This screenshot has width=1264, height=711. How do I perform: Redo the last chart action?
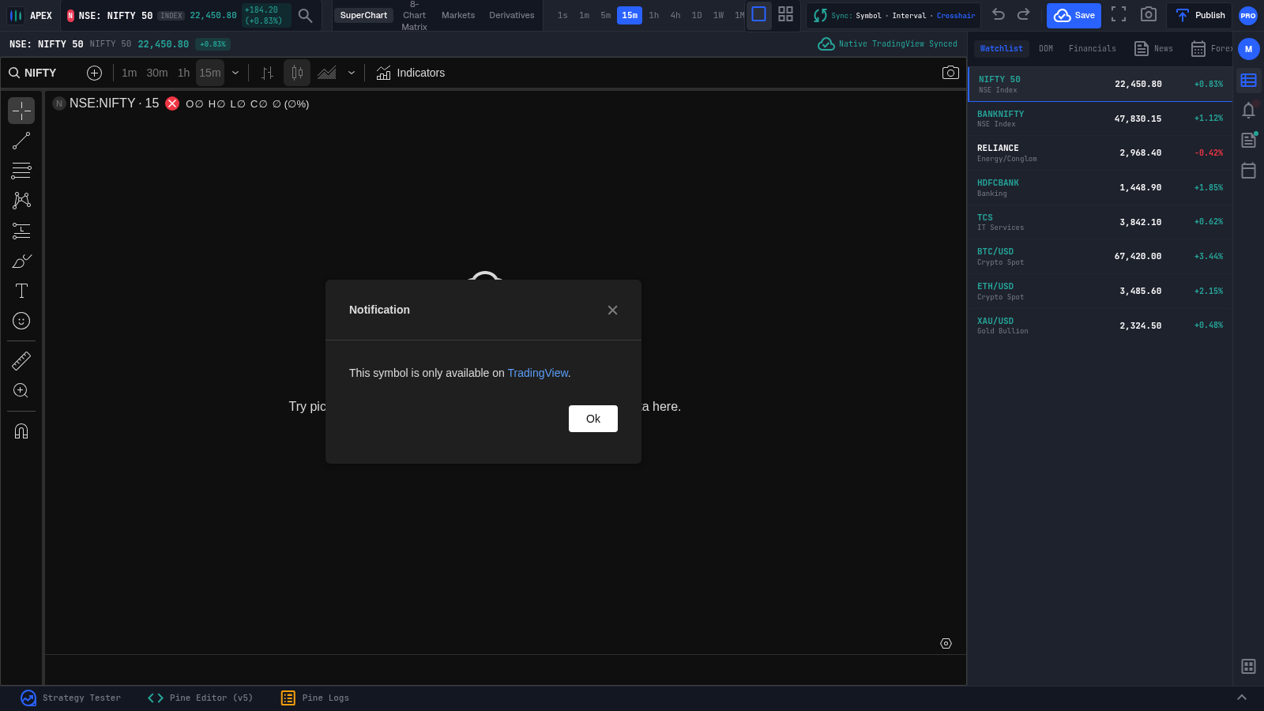[x=1024, y=15]
